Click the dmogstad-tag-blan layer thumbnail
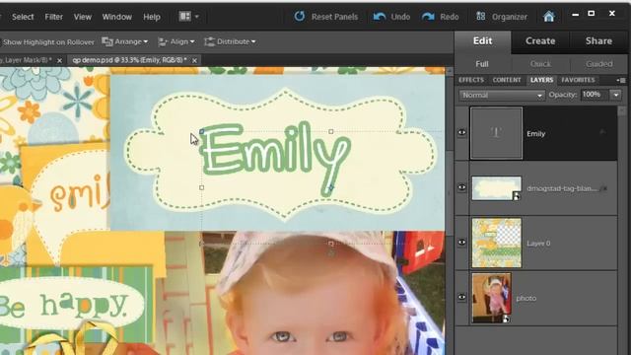The image size is (631, 355). pyautogui.click(x=497, y=188)
